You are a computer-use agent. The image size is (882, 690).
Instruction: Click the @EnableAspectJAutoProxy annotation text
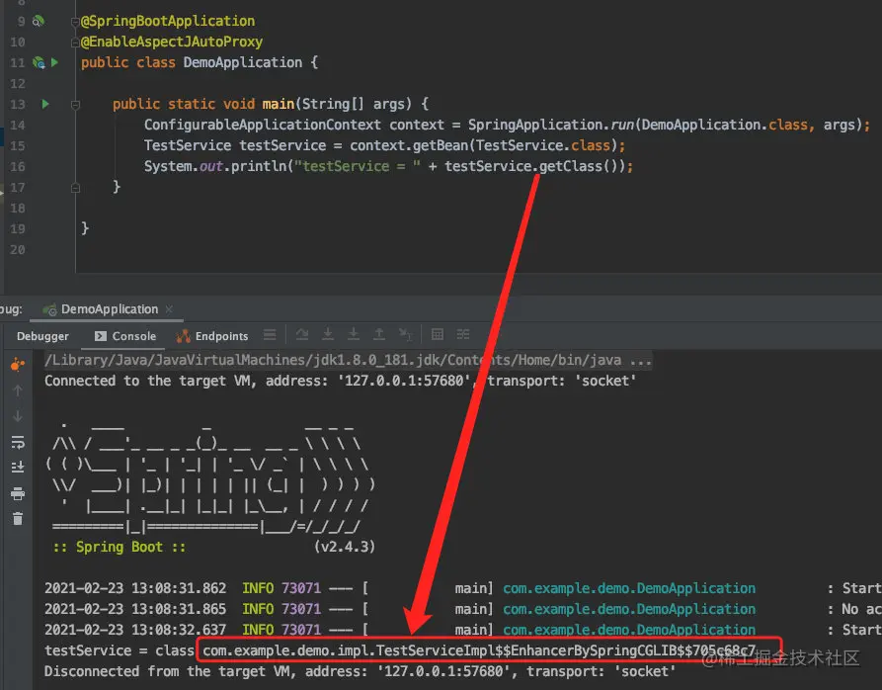point(172,43)
